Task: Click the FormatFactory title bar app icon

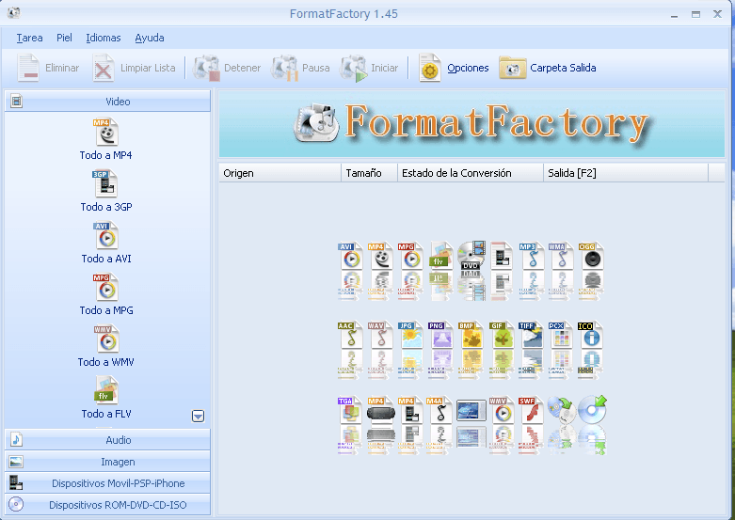Action: coord(13,12)
